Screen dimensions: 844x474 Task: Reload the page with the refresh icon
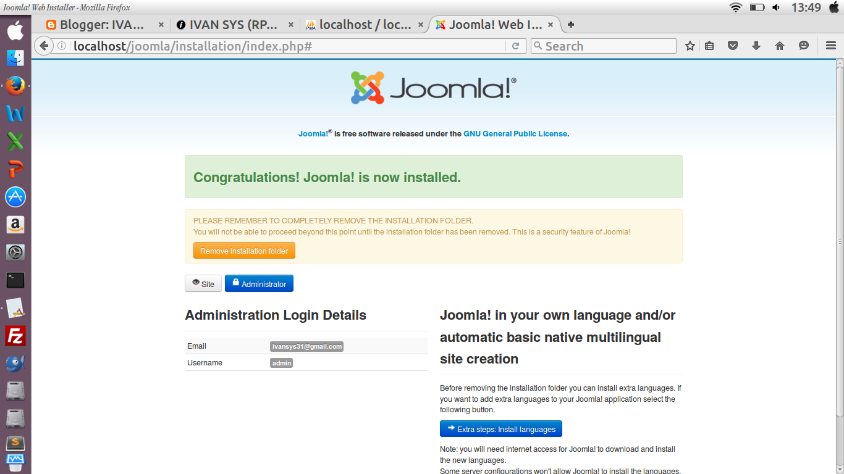[515, 46]
